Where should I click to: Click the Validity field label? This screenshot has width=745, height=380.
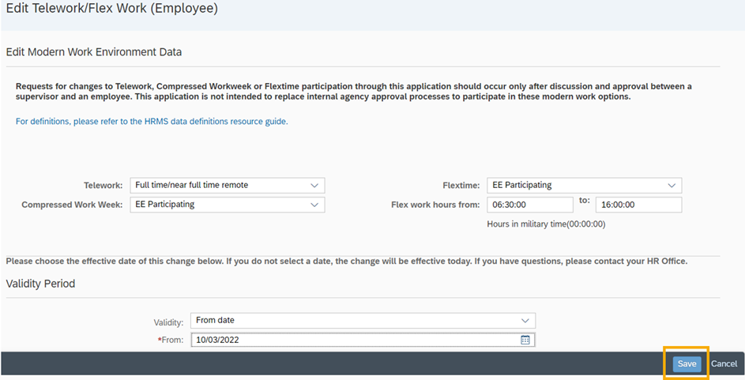[x=168, y=322]
